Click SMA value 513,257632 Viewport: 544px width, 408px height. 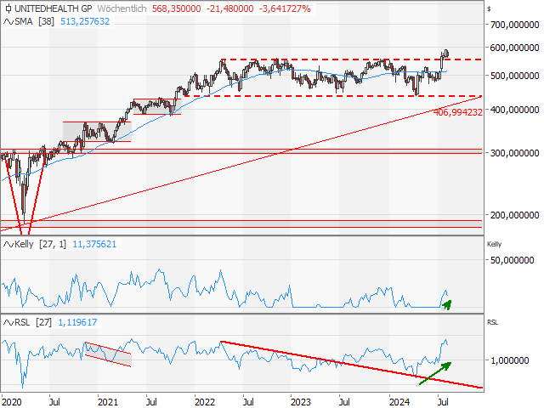[x=85, y=21]
